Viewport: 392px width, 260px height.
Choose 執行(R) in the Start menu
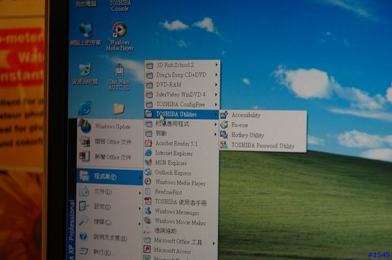(110, 252)
